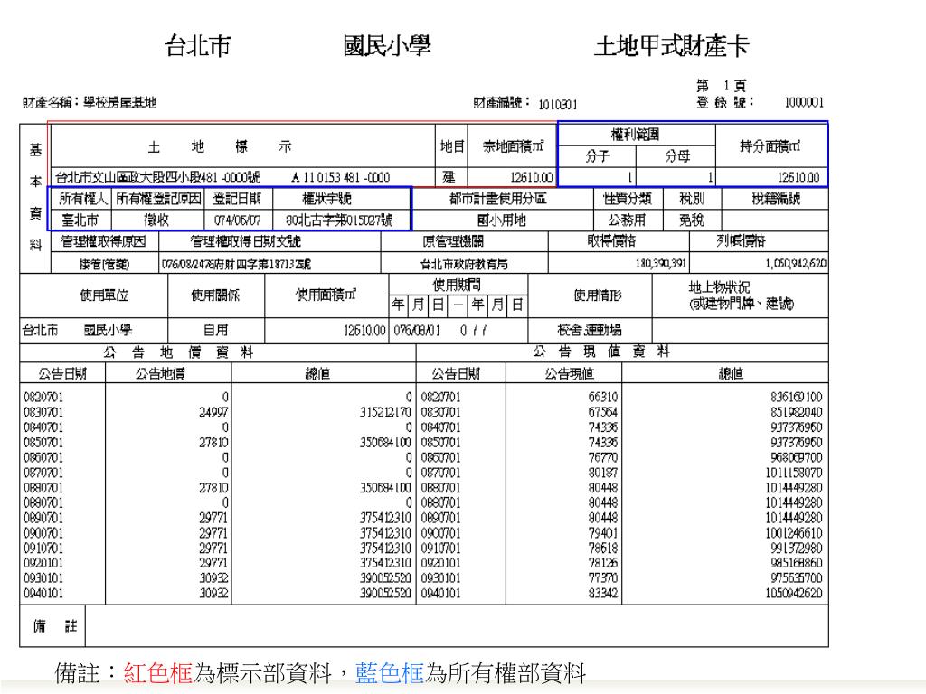Select the total value 985168860
926x694 pixels.
(x=796, y=563)
